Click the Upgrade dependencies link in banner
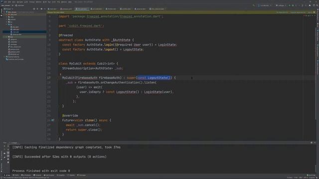 (x=298, y=12)
